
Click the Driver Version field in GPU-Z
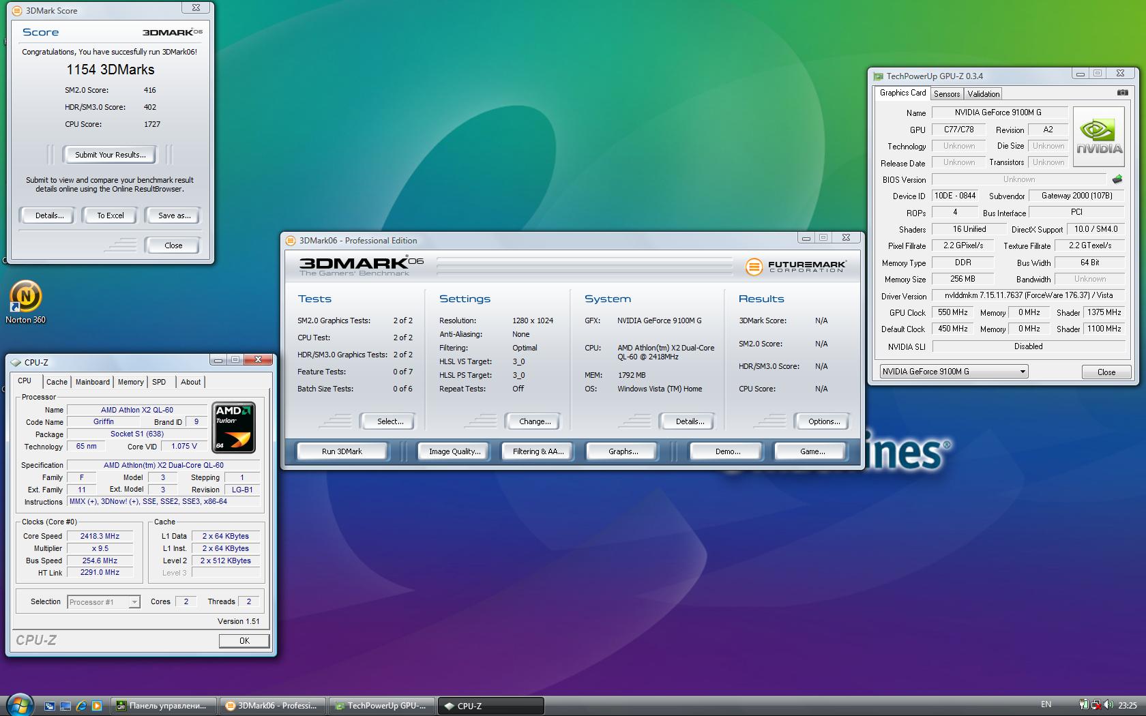1029,296
